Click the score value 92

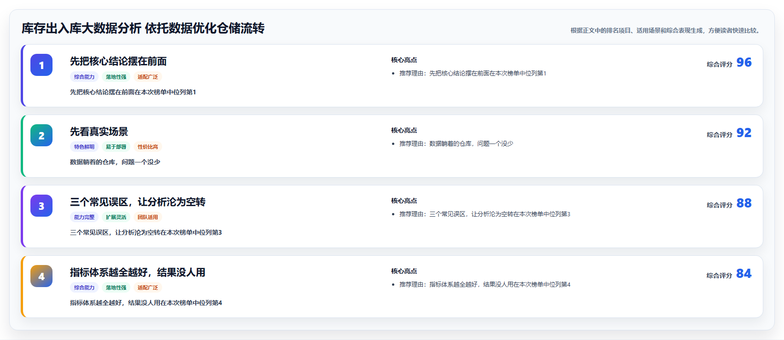click(744, 133)
